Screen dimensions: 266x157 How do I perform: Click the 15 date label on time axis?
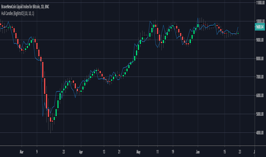[225, 152]
